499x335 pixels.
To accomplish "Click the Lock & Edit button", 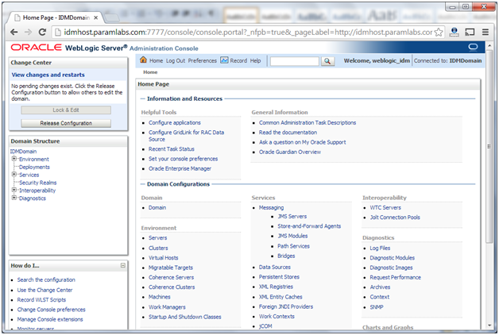I will click(66, 110).
